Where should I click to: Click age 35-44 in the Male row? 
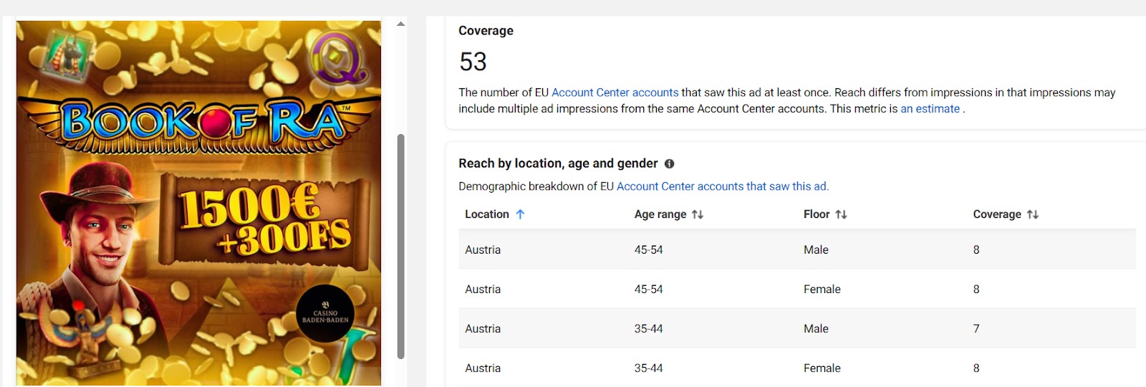coord(648,329)
